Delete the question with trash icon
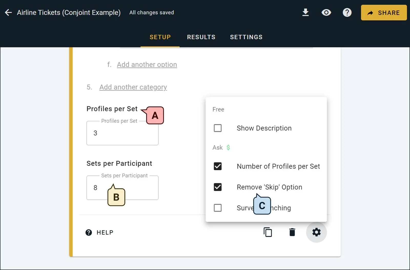This screenshot has height=270, width=410. point(292,232)
